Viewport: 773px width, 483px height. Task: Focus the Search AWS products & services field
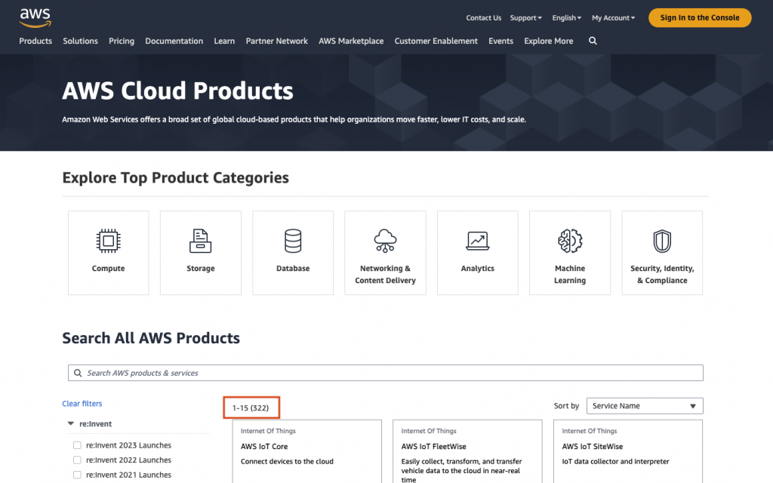386,373
